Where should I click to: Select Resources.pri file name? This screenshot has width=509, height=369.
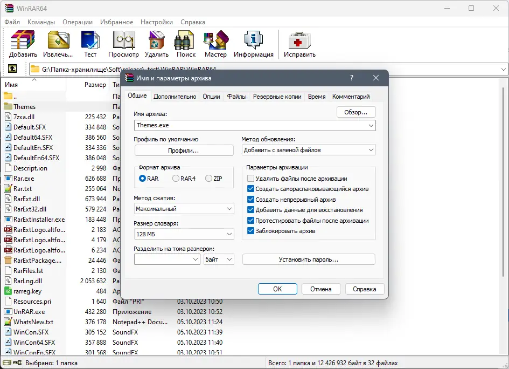[32, 302]
